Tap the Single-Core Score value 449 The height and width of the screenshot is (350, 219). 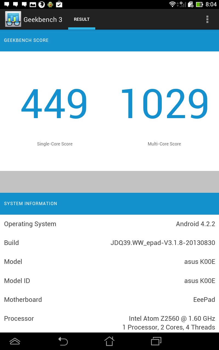54,104
